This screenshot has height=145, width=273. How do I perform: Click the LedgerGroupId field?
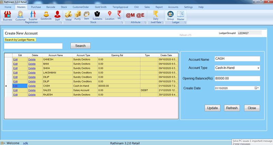click(x=249, y=33)
